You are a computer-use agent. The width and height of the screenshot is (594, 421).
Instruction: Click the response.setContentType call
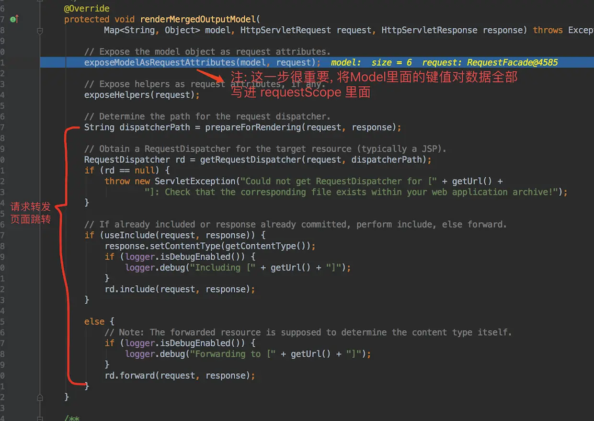tap(163, 246)
